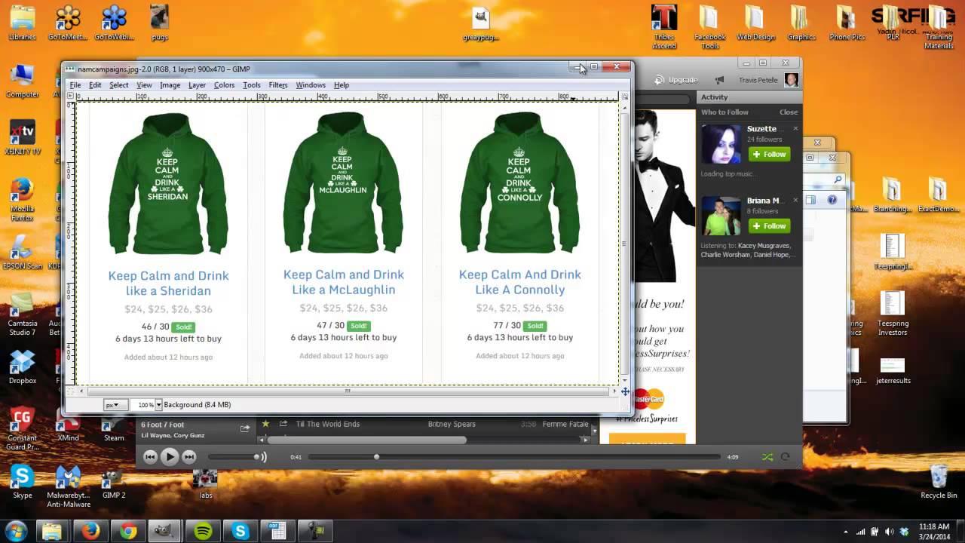Open the Windows menu in GIMP

(x=311, y=85)
